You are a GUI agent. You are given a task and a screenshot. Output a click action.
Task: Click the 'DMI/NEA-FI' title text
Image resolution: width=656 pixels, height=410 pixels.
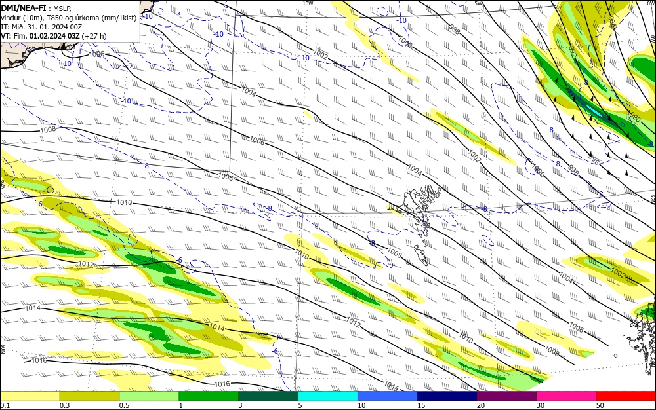[24, 7]
